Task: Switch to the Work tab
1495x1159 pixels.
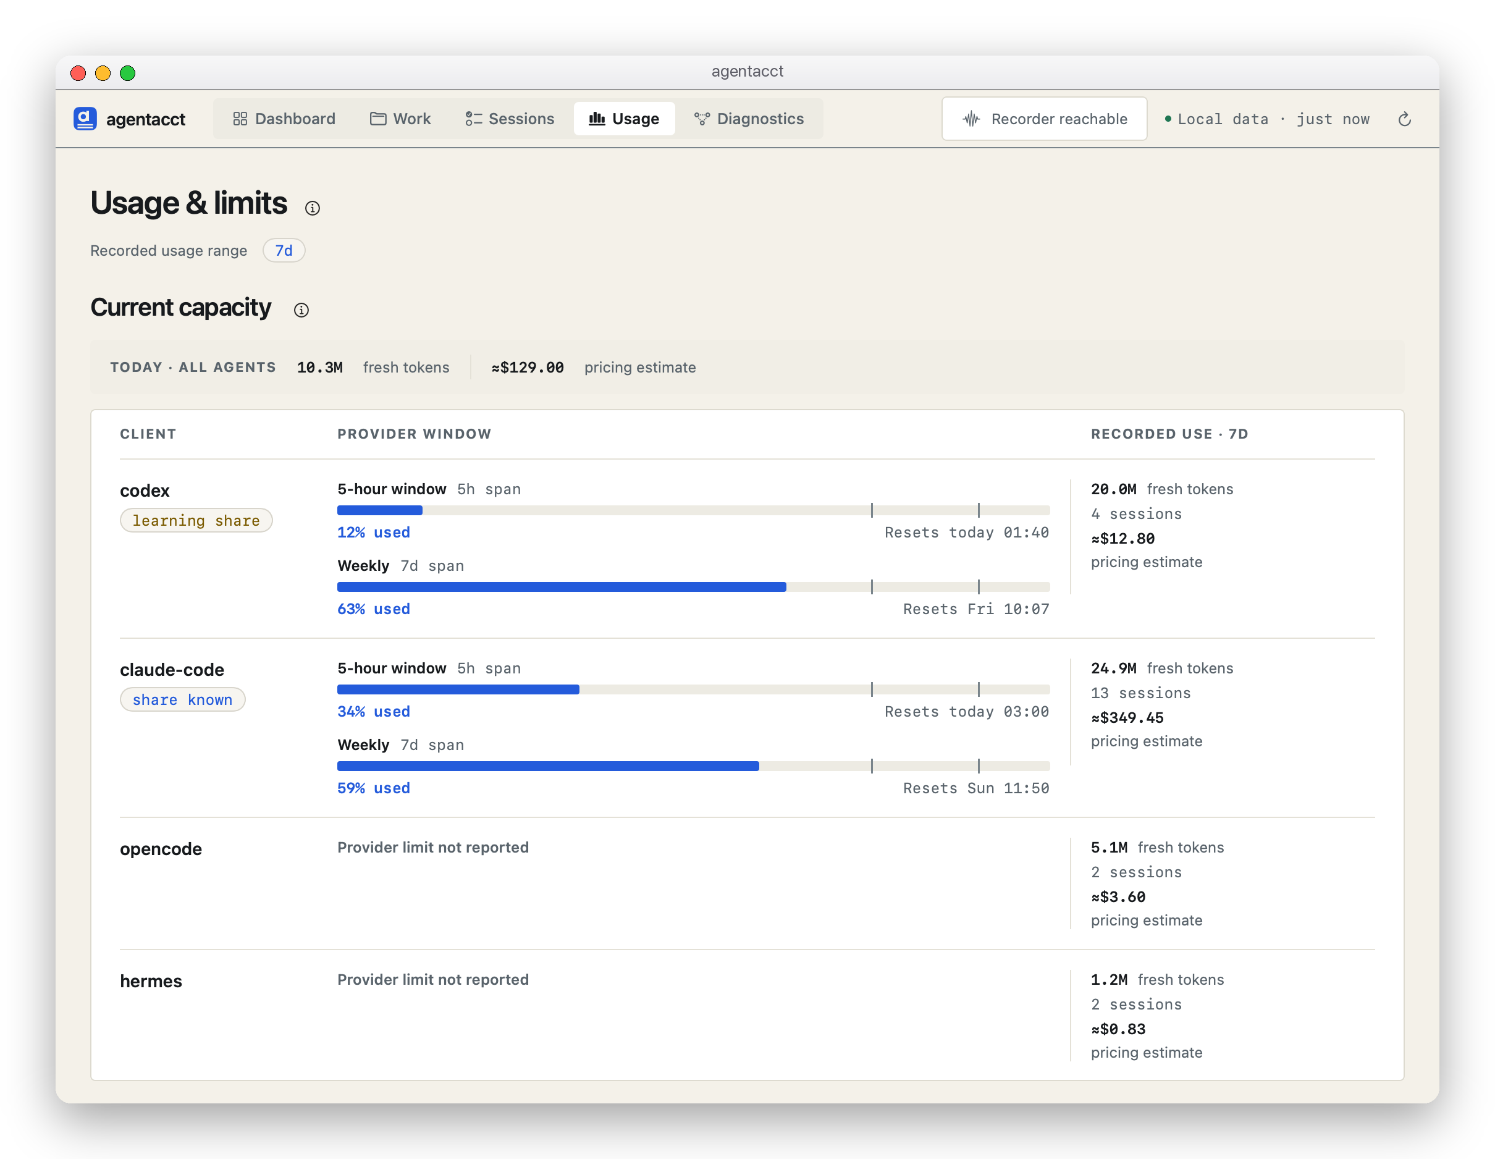Action: point(400,119)
